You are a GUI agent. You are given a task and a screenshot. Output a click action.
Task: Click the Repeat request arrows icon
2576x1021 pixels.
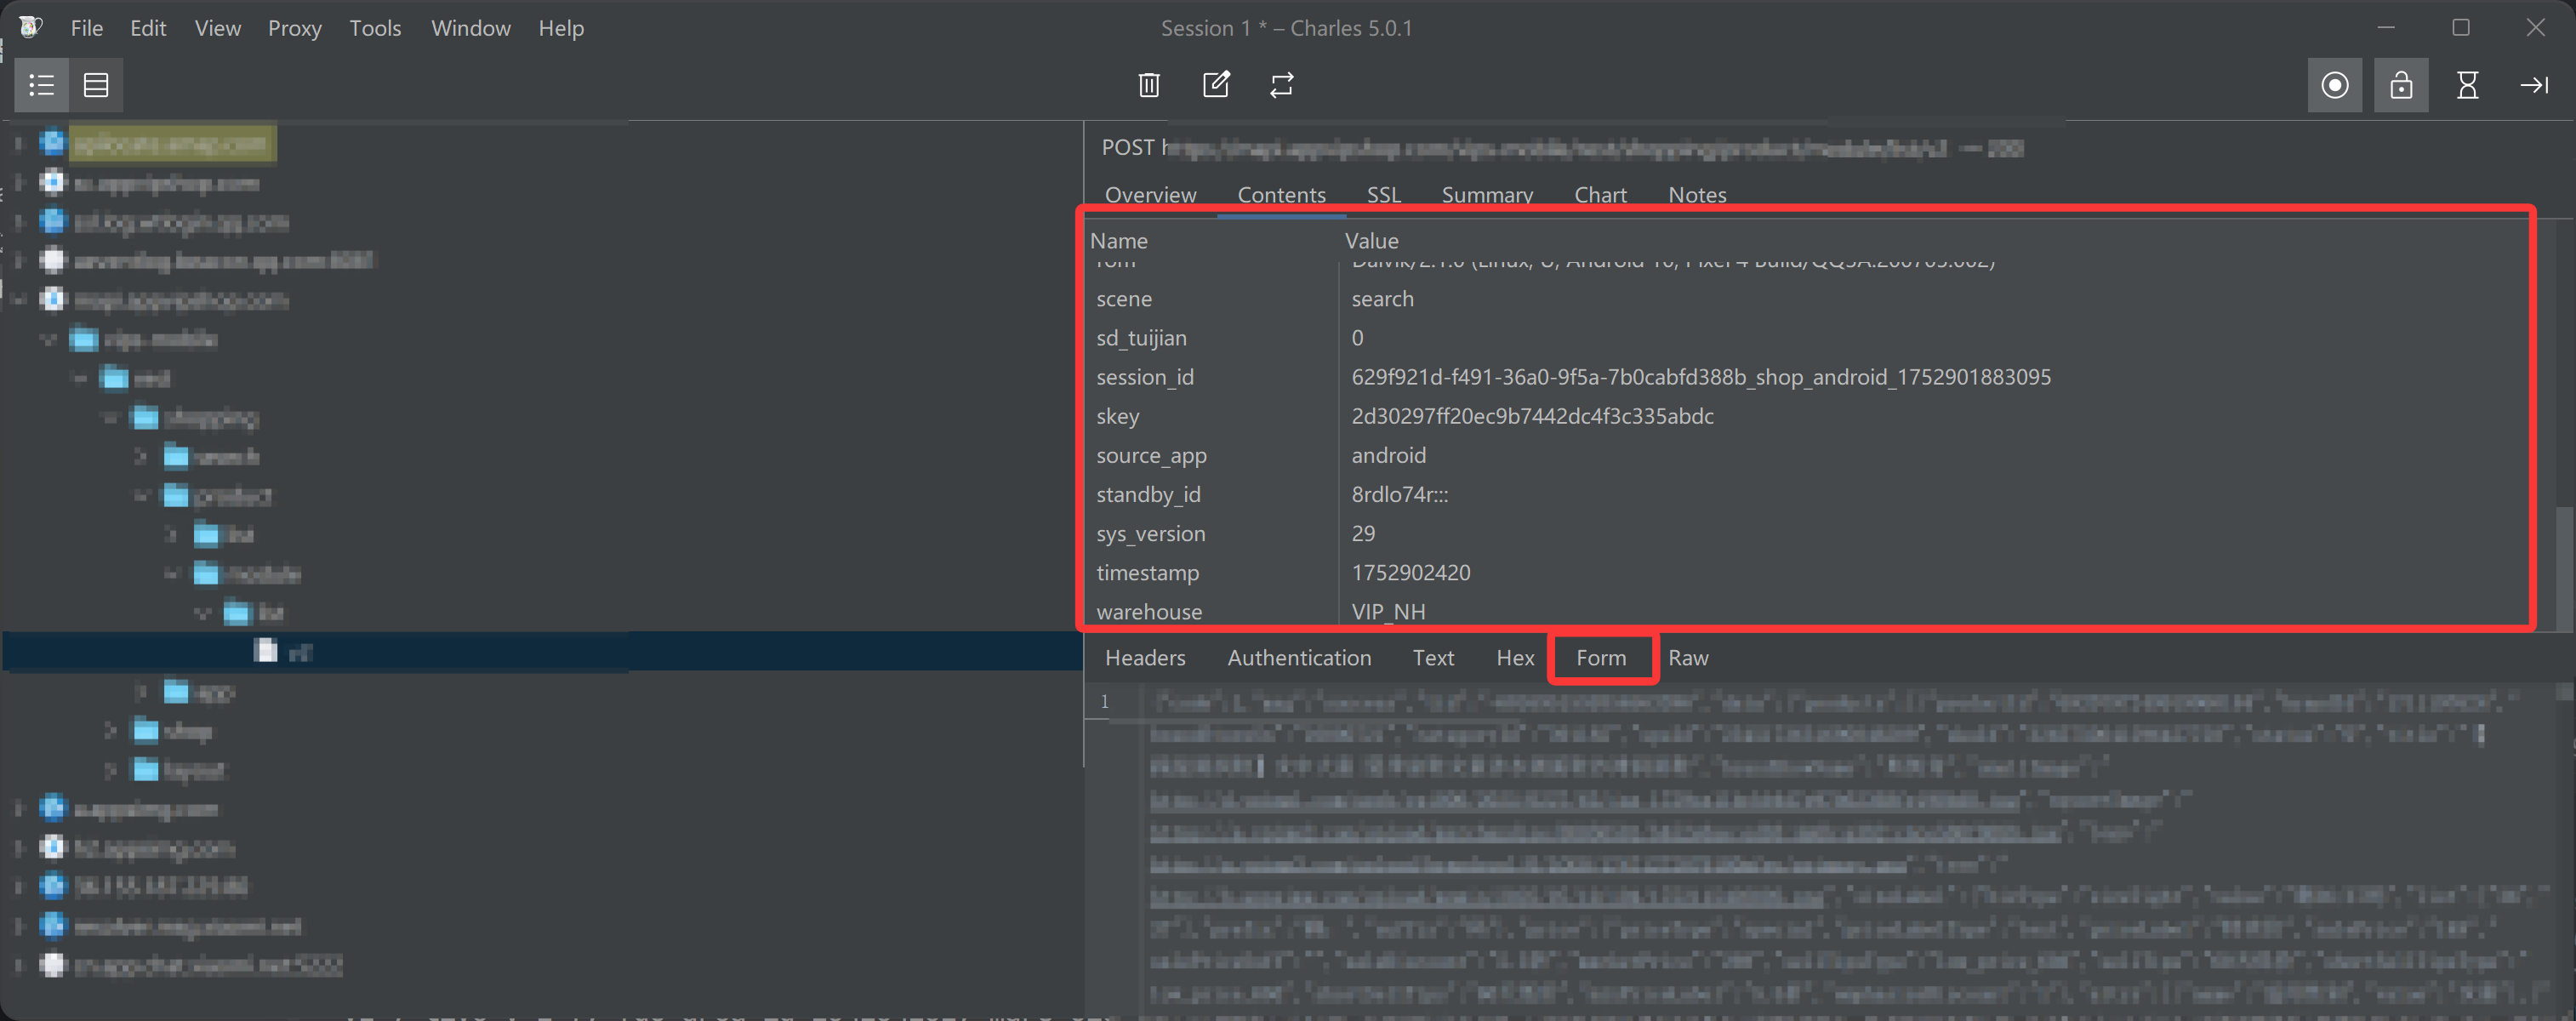(x=1282, y=85)
